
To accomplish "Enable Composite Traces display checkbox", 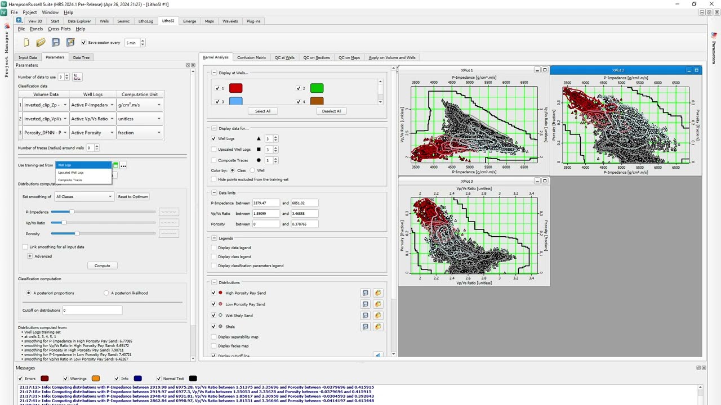I will coord(213,160).
